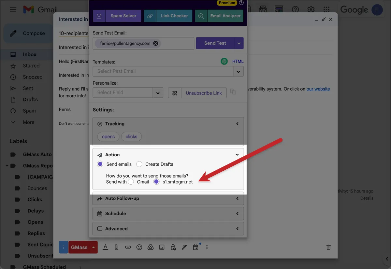Viewport: 391px width, 269px height.
Task: Open the Send Test dropdown arrow
Action: click(239, 43)
